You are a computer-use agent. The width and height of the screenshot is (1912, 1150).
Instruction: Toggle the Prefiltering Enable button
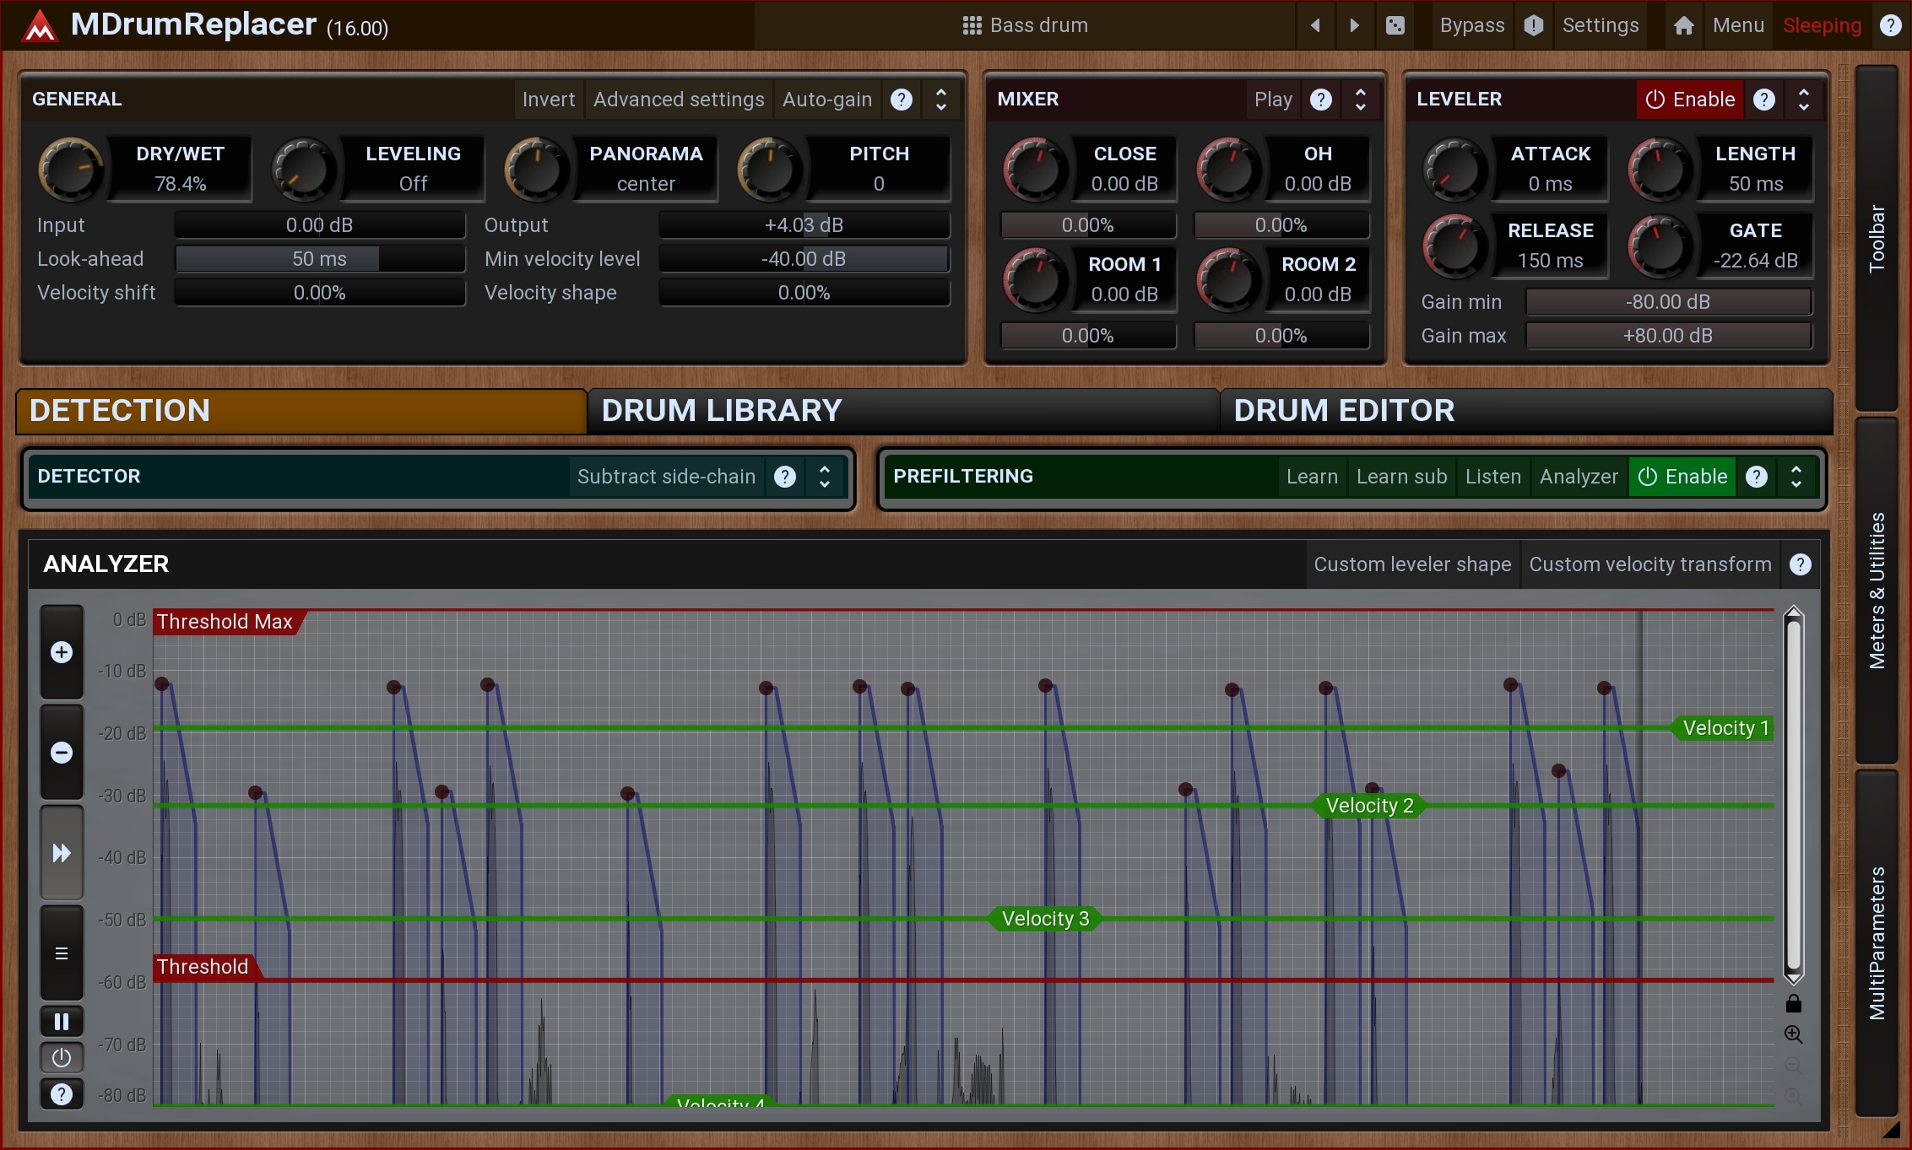[1682, 477]
